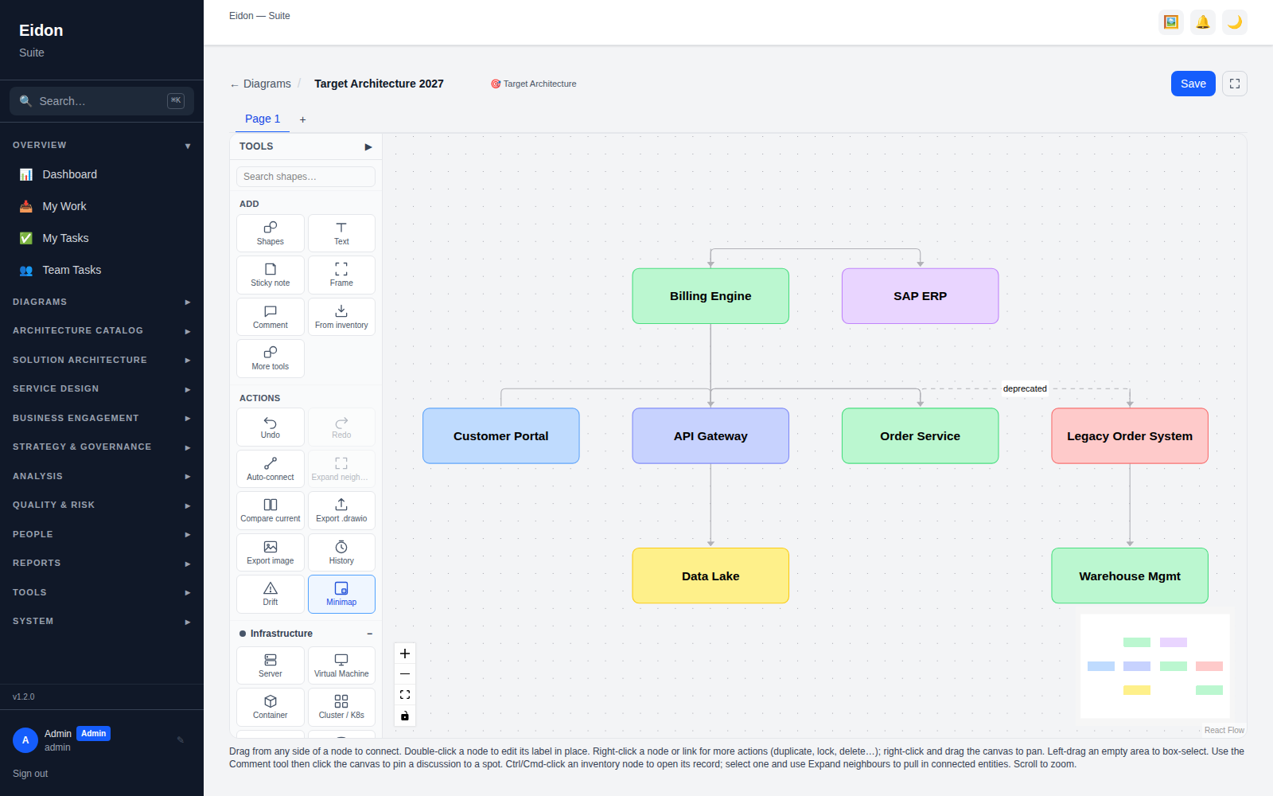Select the Data Lake node
The image size is (1273, 796).
coord(710,576)
